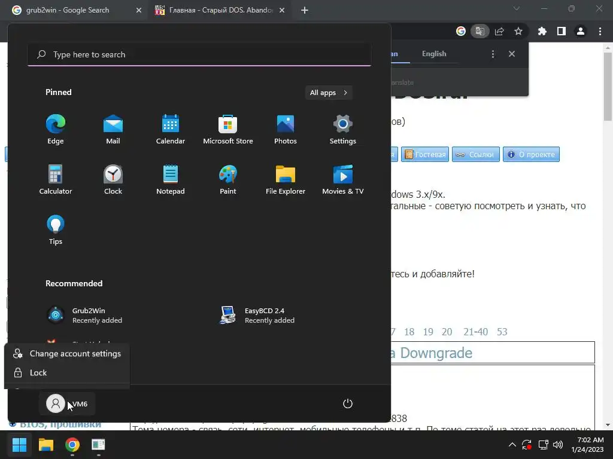Click the Start menu power button

(348, 403)
